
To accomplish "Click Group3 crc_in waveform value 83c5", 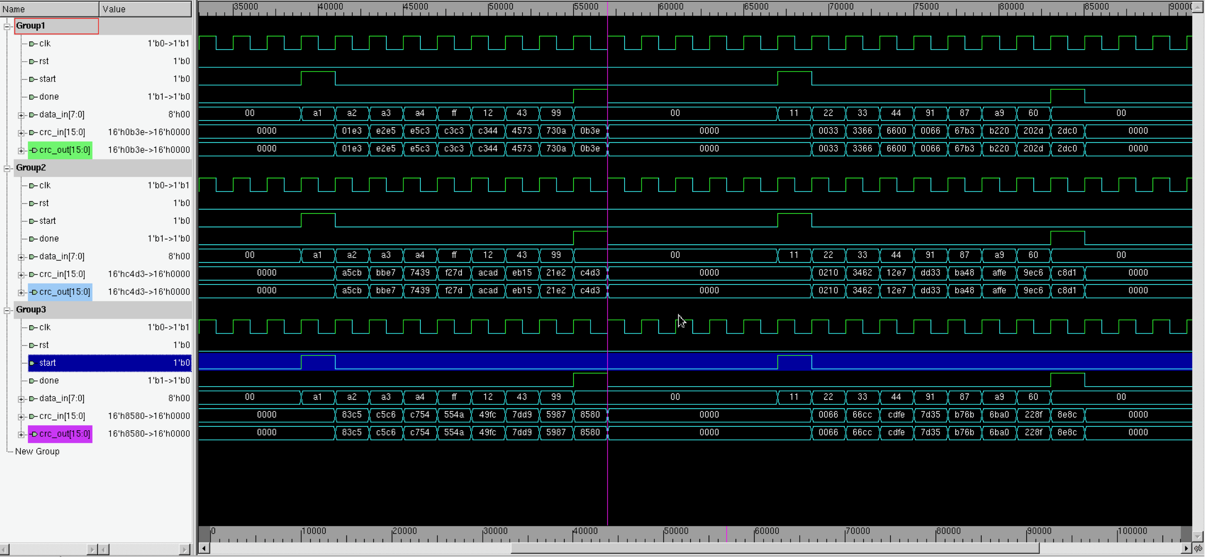I will (352, 415).
